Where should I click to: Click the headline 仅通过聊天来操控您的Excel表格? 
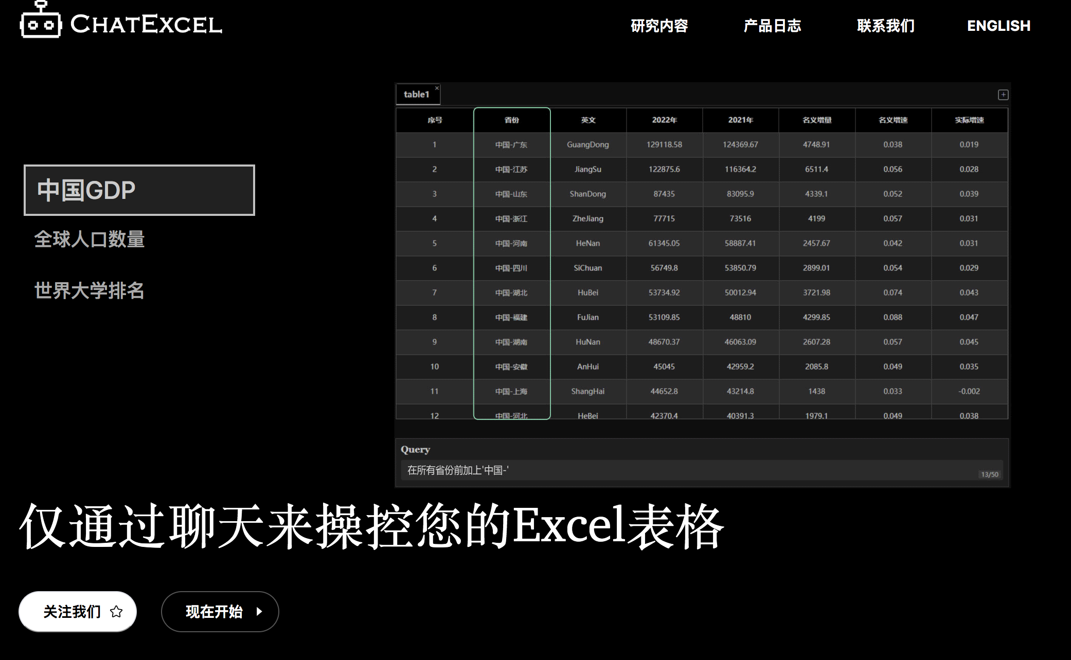tap(372, 526)
